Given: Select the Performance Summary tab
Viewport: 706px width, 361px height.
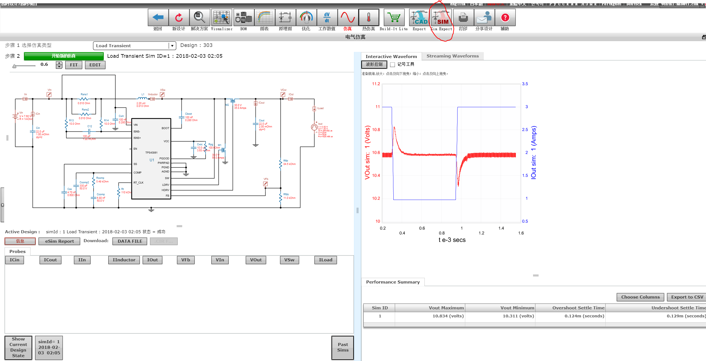Looking at the screenshot, I should [393, 282].
